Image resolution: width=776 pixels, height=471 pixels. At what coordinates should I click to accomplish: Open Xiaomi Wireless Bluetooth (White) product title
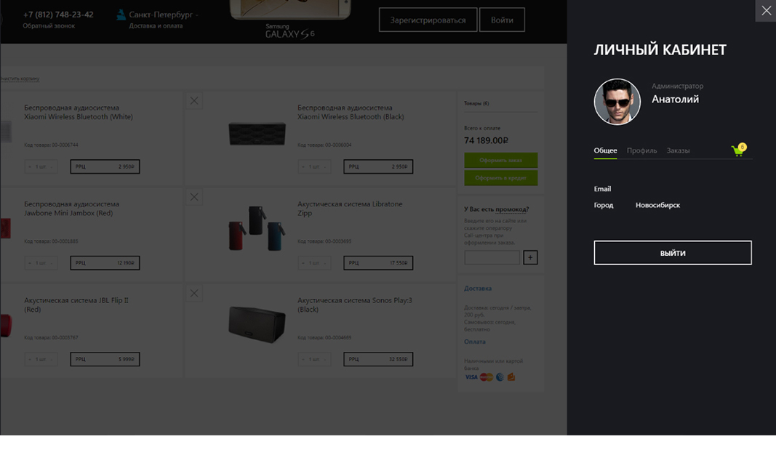79,113
